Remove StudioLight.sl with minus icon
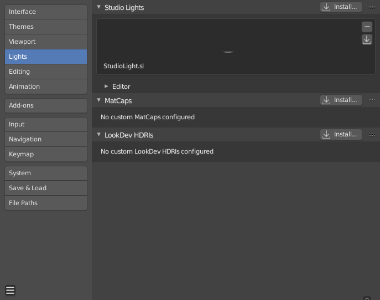The image size is (380, 300). [367, 27]
